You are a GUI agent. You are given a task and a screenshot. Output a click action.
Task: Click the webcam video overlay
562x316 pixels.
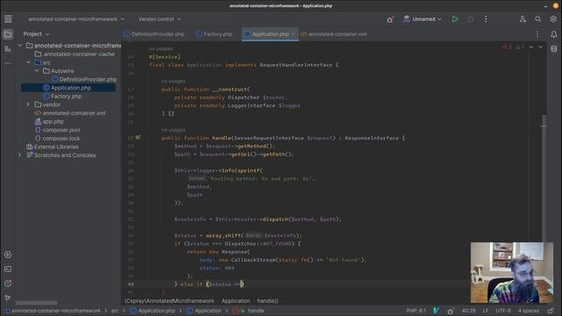pyautogui.click(x=512, y=272)
